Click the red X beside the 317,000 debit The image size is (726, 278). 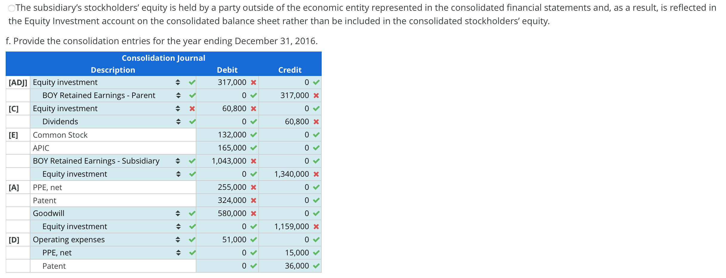(254, 82)
